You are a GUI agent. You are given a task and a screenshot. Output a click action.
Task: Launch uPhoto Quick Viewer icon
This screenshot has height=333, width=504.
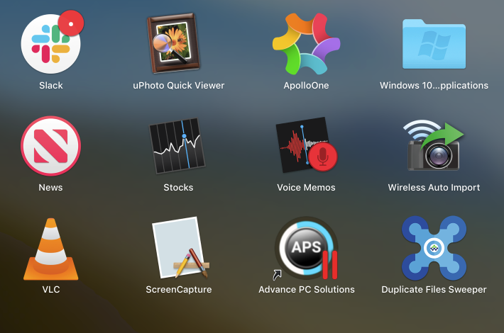click(x=175, y=43)
